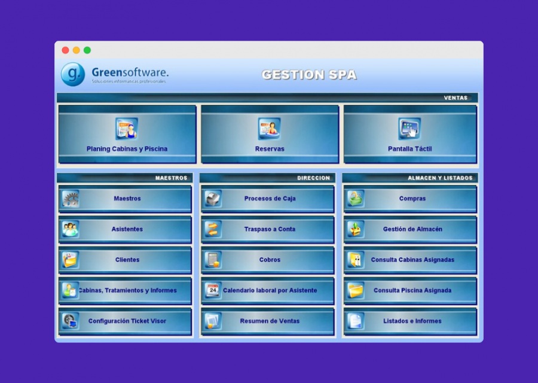The width and height of the screenshot is (538, 383).
Task: Click the ALMACEN Y LISTADOS header
Action: pos(410,178)
